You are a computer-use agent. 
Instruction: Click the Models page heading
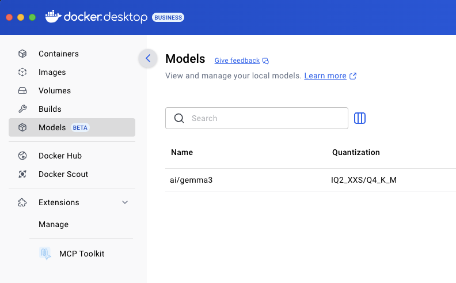tap(185, 59)
